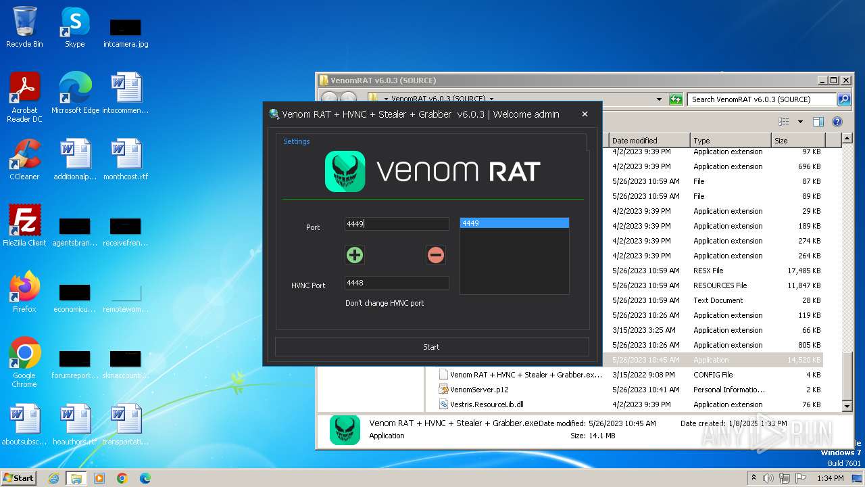Click the Explorer search magnifier icon
The image size is (865, 487).
coord(844,99)
